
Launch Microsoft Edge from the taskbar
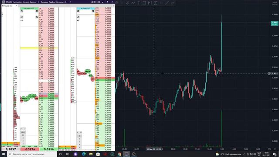pyautogui.click(x=84, y=154)
